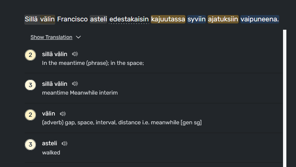Select the highlighted word 'asteli' in sentence
This screenshot has height=167, width=296.
tap(98, 19)
